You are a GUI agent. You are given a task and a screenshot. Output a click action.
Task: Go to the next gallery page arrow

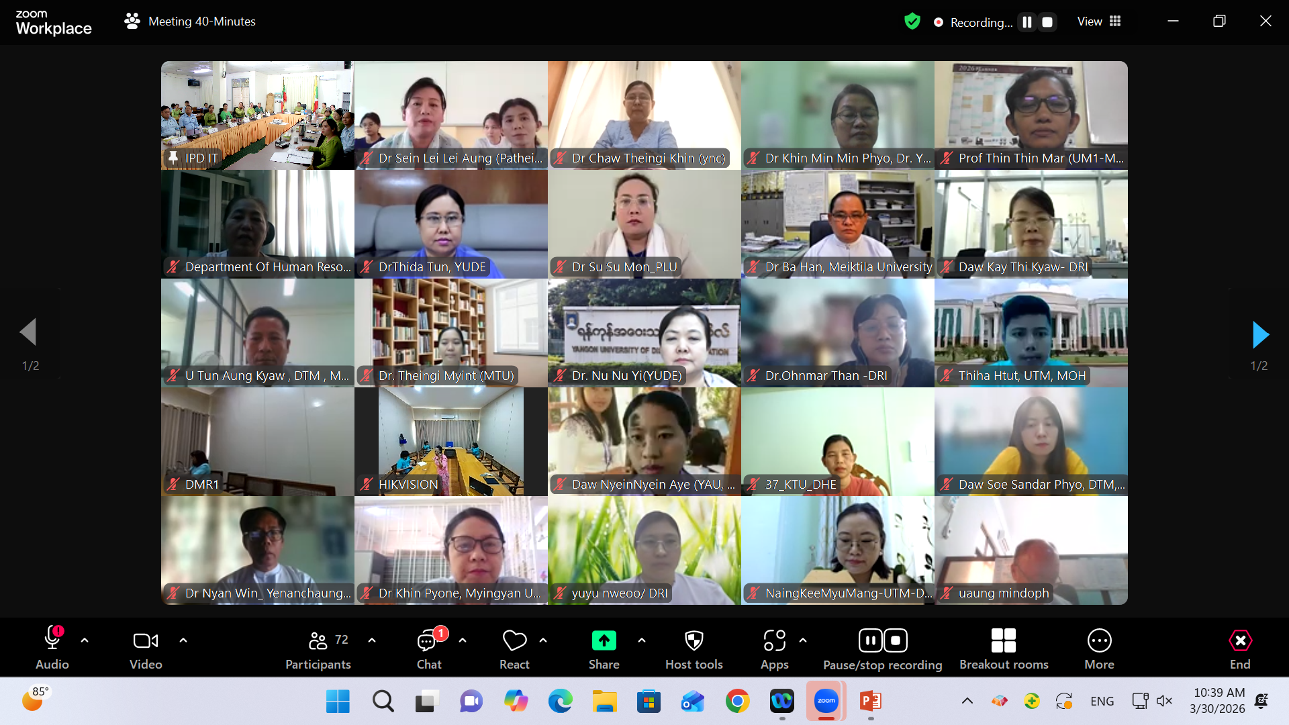(1259, 334)
